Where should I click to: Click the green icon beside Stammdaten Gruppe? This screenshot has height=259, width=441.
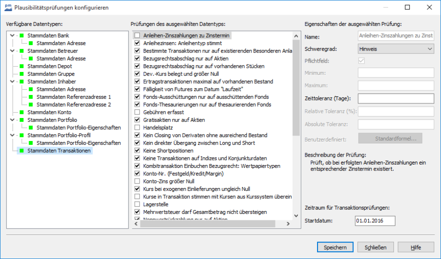tap(22, 74)
